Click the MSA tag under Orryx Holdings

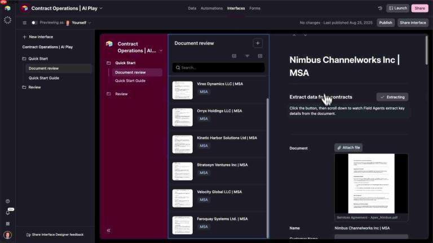point(204,119)
